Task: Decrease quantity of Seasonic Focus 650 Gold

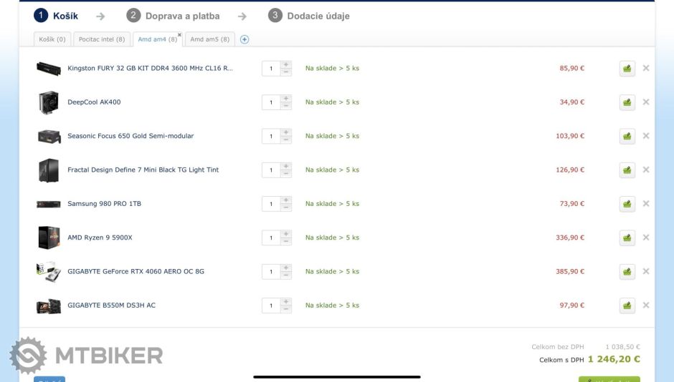Action: (286, 140)
